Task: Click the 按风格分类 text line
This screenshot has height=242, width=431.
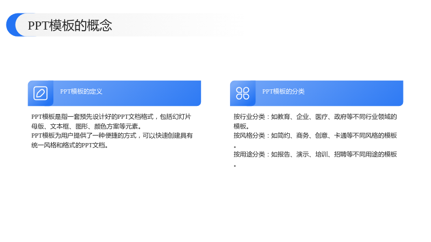Action: click(x=315, y=136)
